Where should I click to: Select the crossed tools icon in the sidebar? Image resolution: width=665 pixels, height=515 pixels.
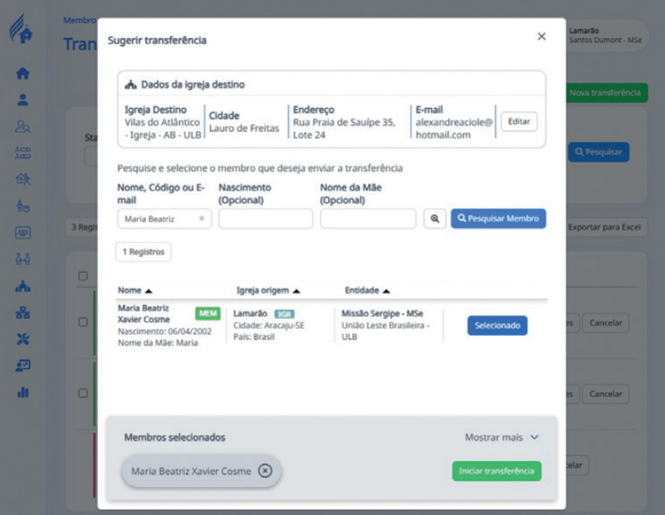(x=23, y=339)
